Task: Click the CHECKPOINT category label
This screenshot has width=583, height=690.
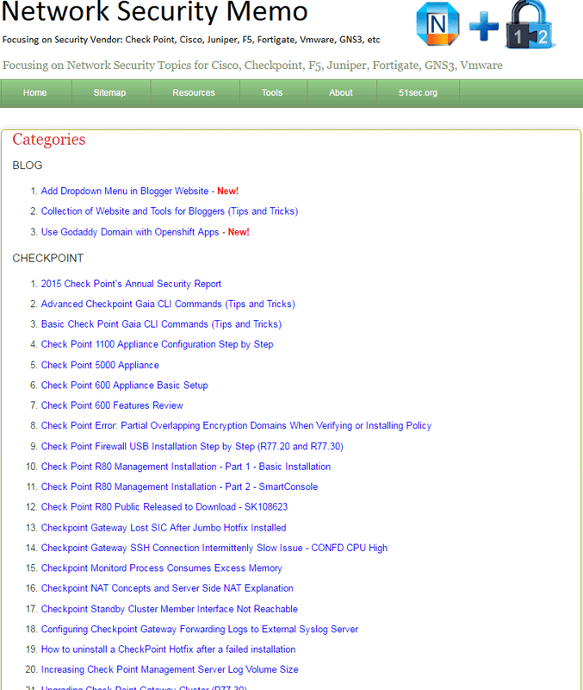Action: (48, 258)
